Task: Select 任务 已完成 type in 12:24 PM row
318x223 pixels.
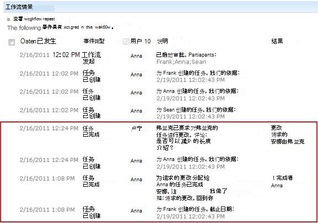Action: coord(91,131)
